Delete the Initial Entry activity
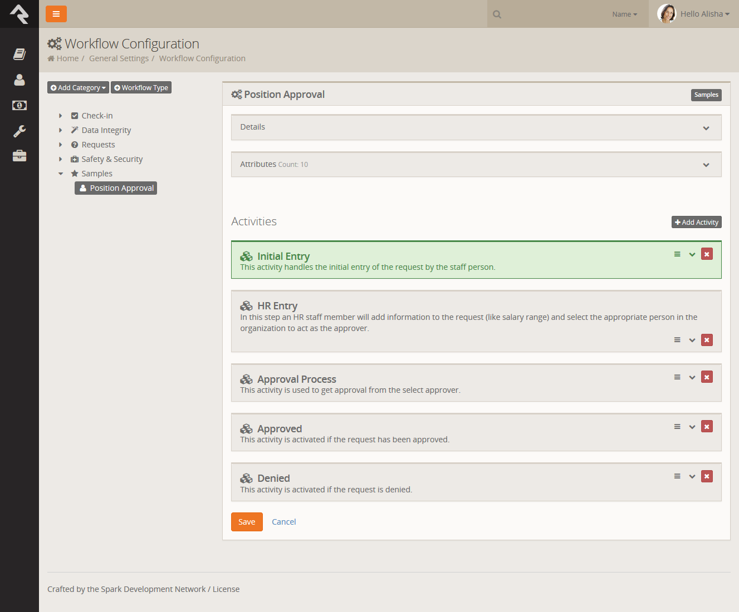This screenshot has height=612, width=739. click(707, 254)
